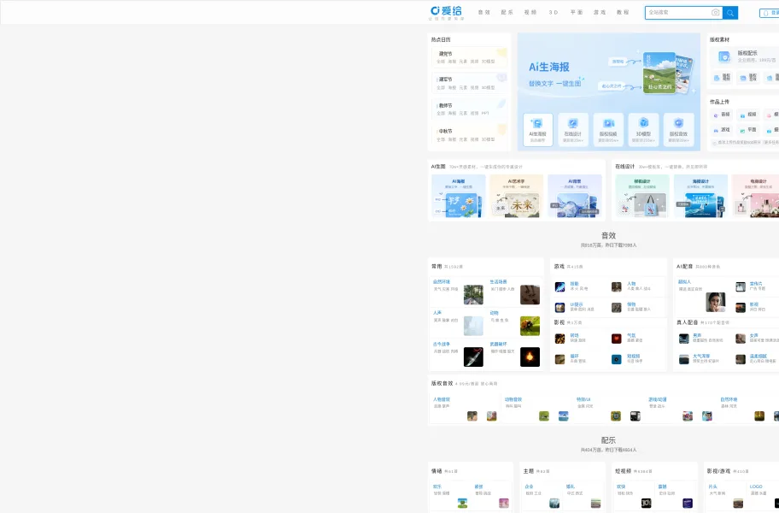Open the 版权配乐 shield icon card
The image size is (779, 513).
724,57
